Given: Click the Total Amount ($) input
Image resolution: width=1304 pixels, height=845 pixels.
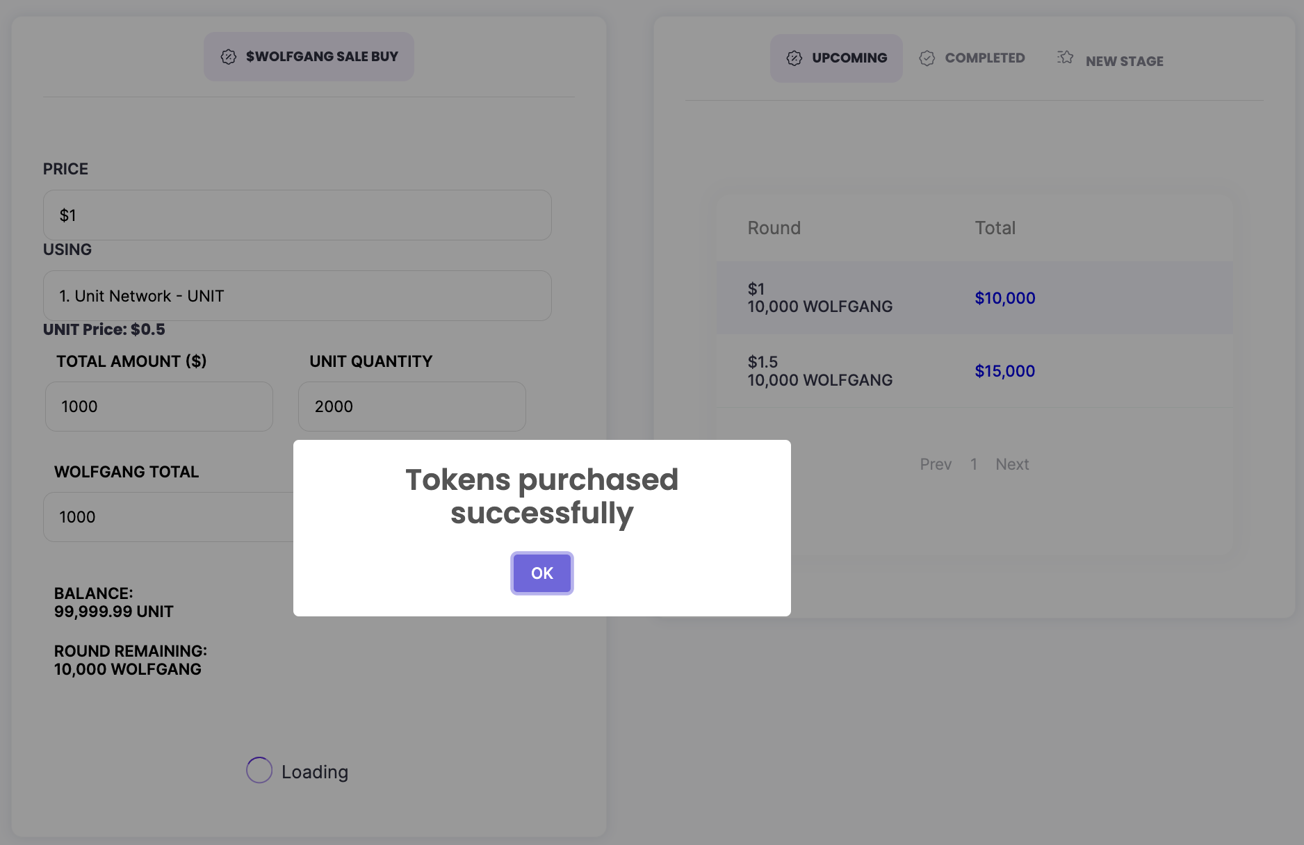Looking at the screenshot, I should point(159,407).
